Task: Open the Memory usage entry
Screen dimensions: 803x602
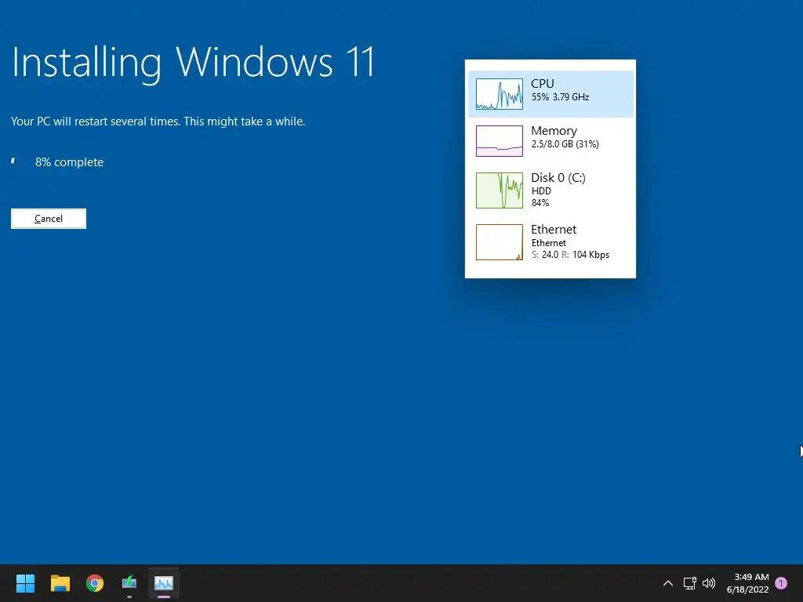Action: [550, 141]
